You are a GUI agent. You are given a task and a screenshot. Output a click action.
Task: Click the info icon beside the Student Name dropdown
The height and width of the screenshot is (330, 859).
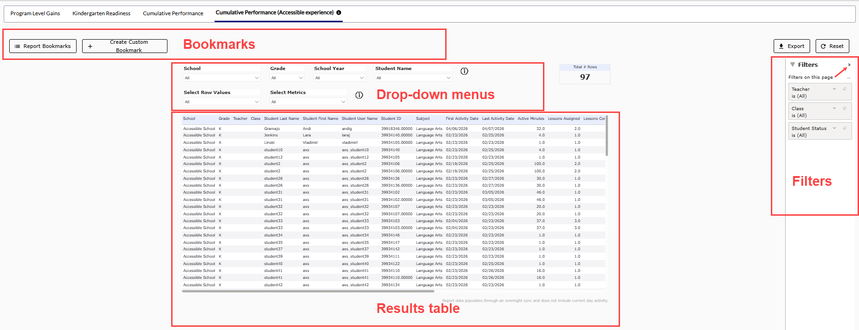pos(464,71)
